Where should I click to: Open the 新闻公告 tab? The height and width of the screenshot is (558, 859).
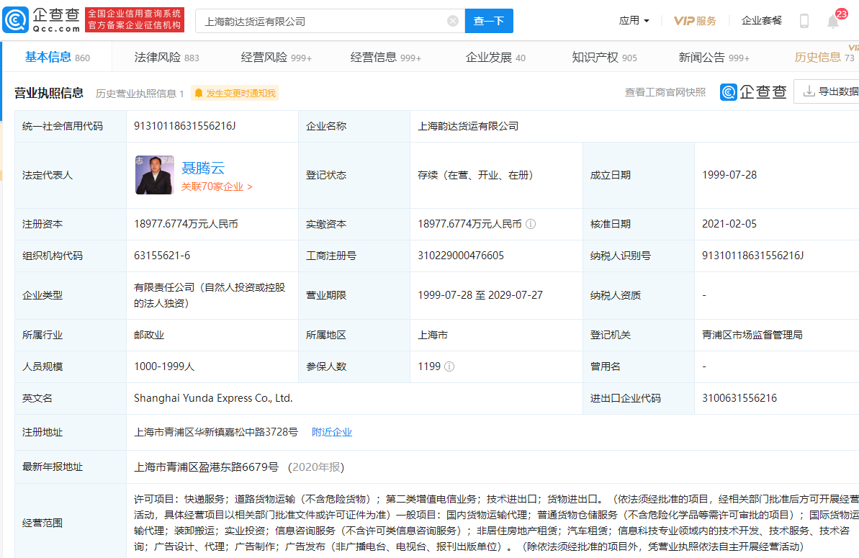coord(714,57)
